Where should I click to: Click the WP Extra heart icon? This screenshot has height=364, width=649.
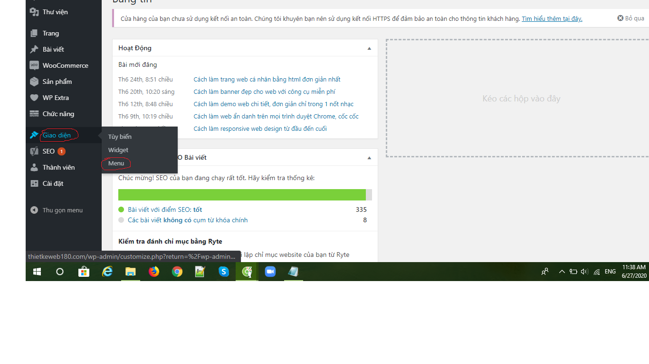point(34,98)
